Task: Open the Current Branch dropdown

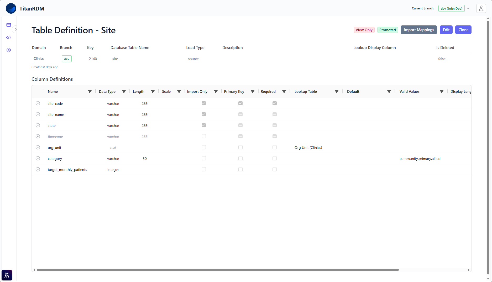Action: (x=454, y=8)
